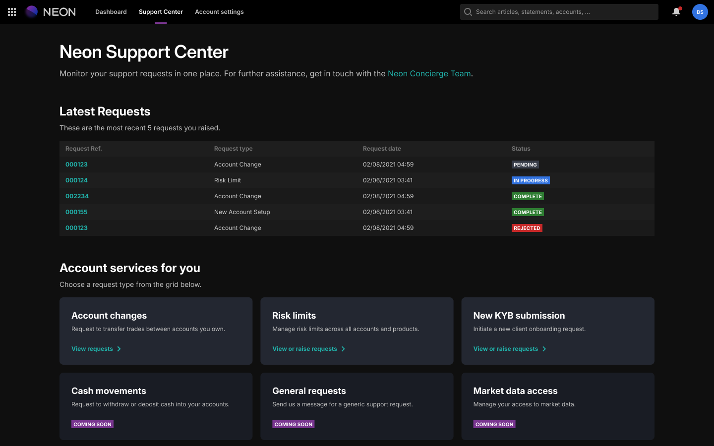Click the PENDING status badge
The width and height of the screenshot is (714, 446).
[x=525, y=165]
